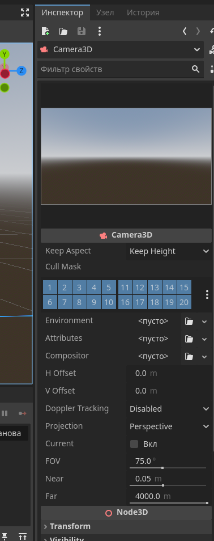Click the Camera3D section header button

tap(126, 235)
